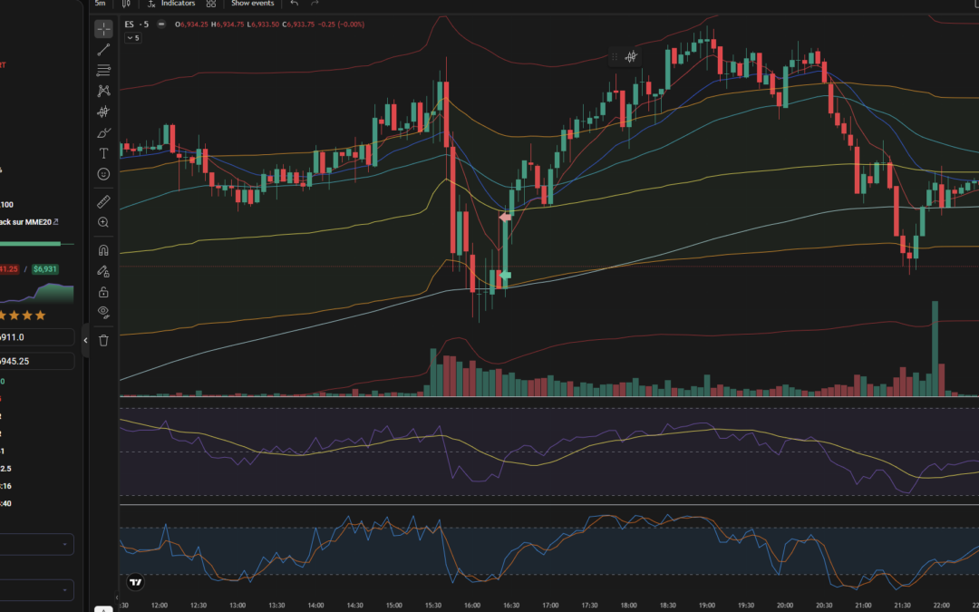Select the crosshair cursor tool

(103, 29)
